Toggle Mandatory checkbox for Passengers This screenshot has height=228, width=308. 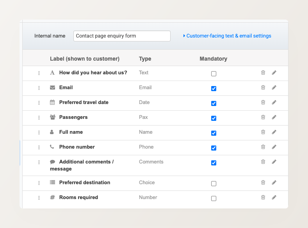[214, 118]
